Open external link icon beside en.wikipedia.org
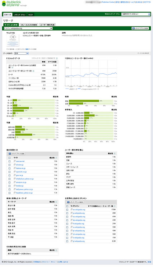 pos(71,210)
